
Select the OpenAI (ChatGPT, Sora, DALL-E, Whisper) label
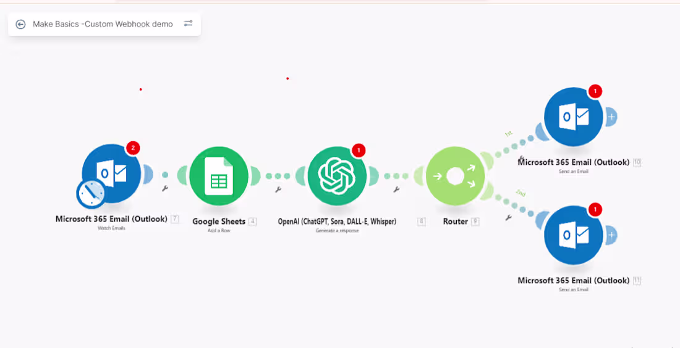click(337, 222)
